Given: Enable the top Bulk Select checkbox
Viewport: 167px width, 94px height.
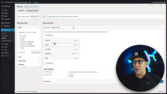Looking at the screenshot, I should click(x=45, y=35).
